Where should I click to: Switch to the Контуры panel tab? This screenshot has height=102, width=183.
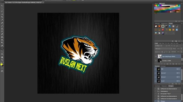click(163, 66)
